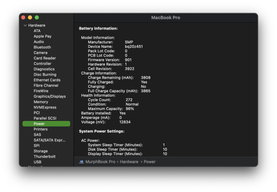Screen dimensions: 277x192
Task: Click the System Sleep Timer row label
Action: (115, 145)
